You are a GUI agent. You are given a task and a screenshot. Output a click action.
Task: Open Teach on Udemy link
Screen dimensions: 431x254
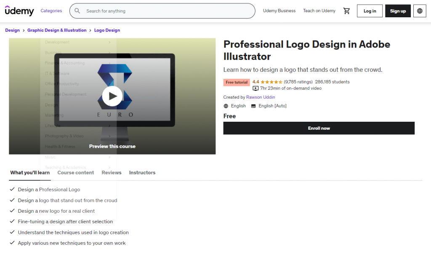tap(319, 11)
